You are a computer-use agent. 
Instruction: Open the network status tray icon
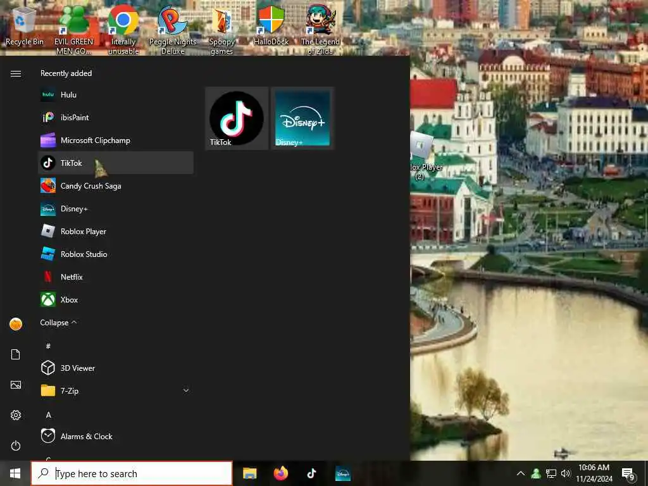pyautogui.click(x=551, y=473)
